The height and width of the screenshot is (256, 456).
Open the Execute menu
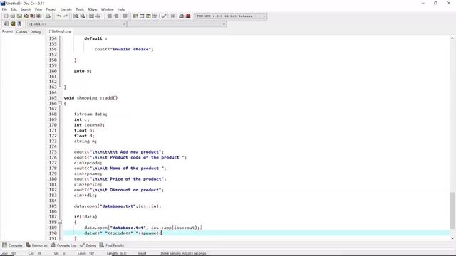pyautogui.click(x=66, y=9)
